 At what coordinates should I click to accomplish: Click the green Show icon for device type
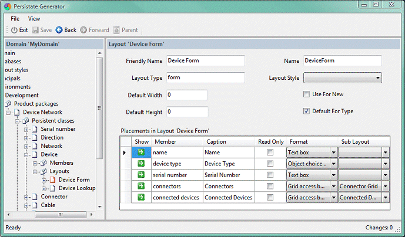141,164
